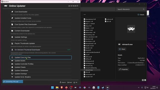The image size is (160, 90).
Task: Open Updater Settings entry
Action: [40, 37]
